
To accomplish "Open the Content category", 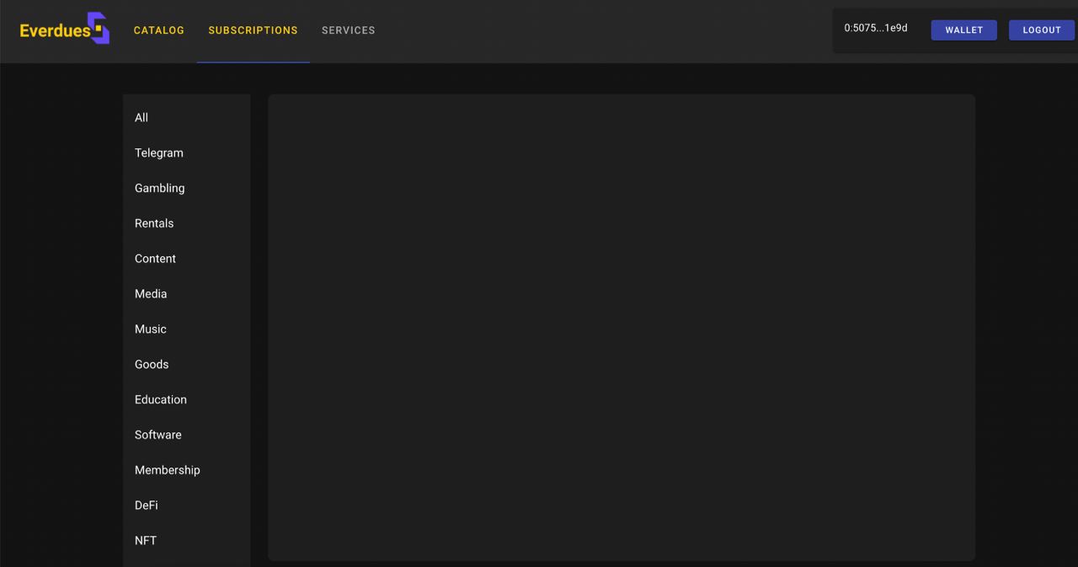I will [x=155, y=259].
